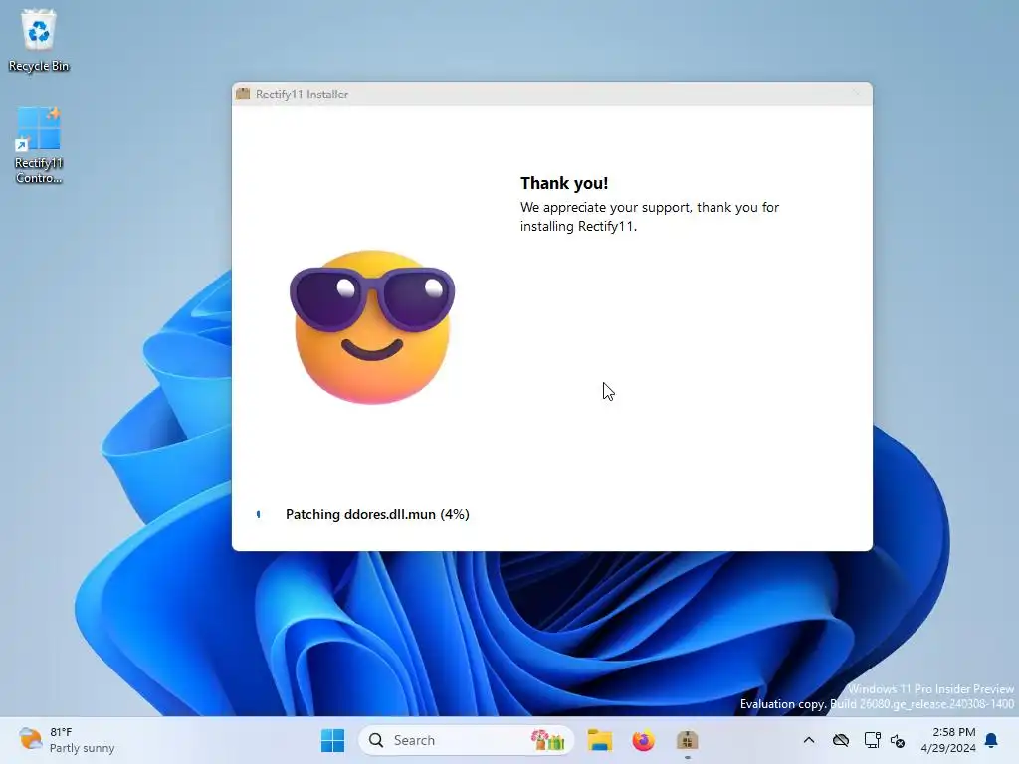Click the OneDrive cloud tray icon
Image resolution: width=1019 pixels, height=764 pixels.
[x=840, y=740]
